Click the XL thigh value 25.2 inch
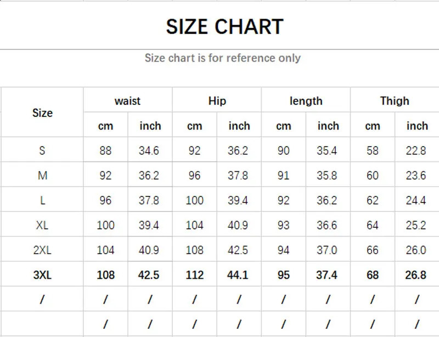The height and width of the screenshot is (337, 439). coord(415,225)
